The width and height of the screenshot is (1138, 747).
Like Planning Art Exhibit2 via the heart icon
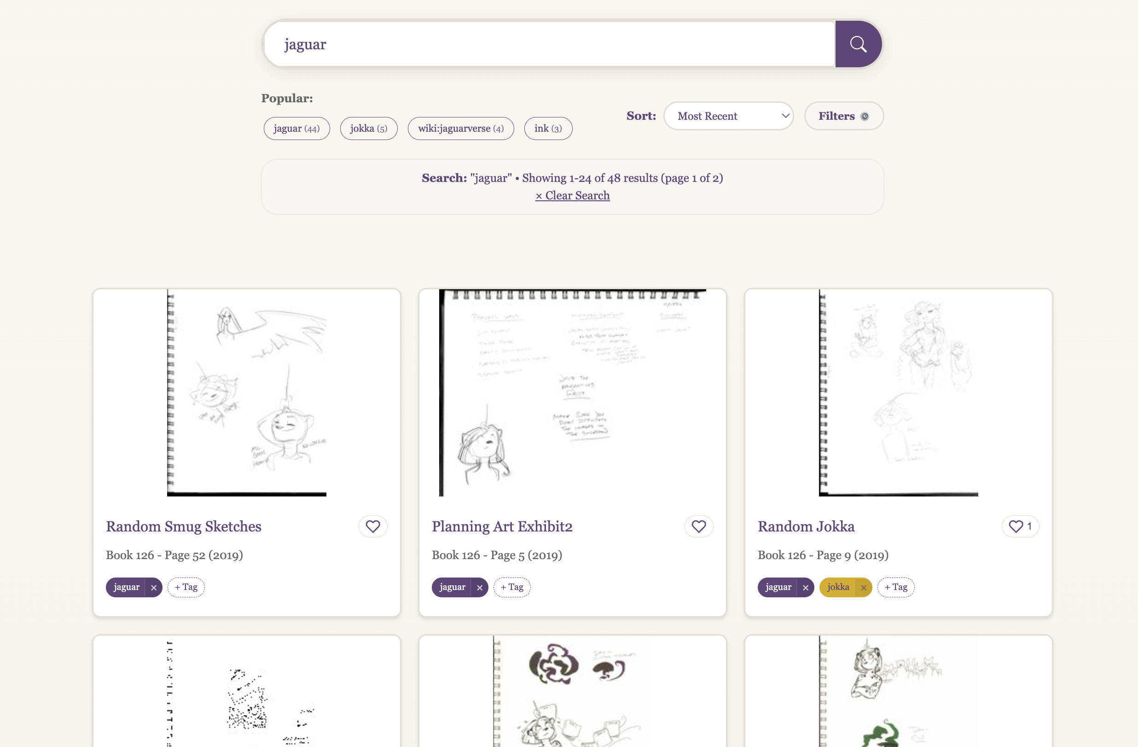click(698, 526)
